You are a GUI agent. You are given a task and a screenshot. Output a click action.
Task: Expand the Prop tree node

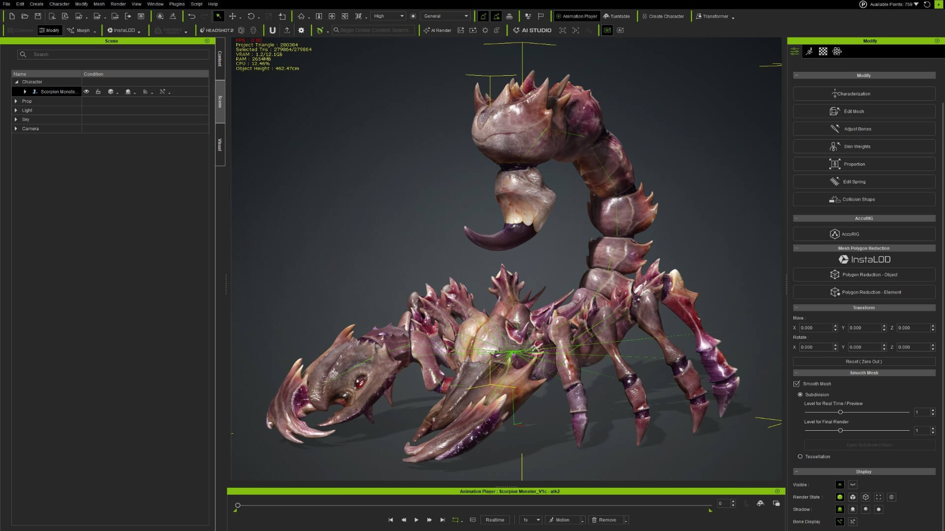(16, 101)
